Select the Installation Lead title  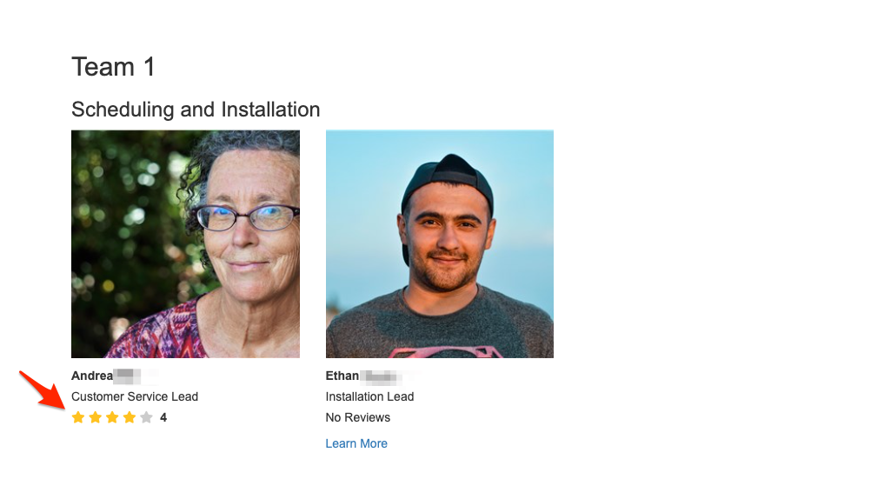click(x=369, y=396)
